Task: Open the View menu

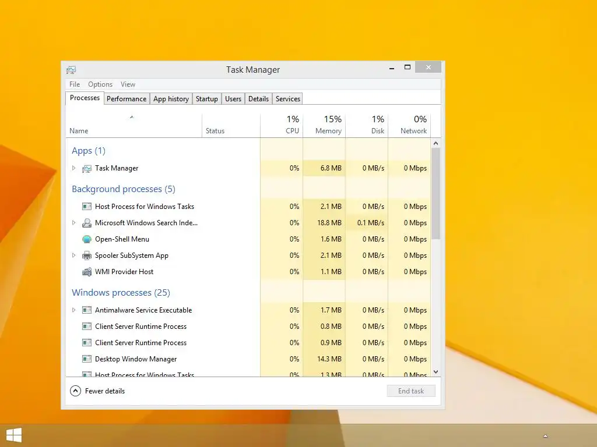Action: point(128,84)
